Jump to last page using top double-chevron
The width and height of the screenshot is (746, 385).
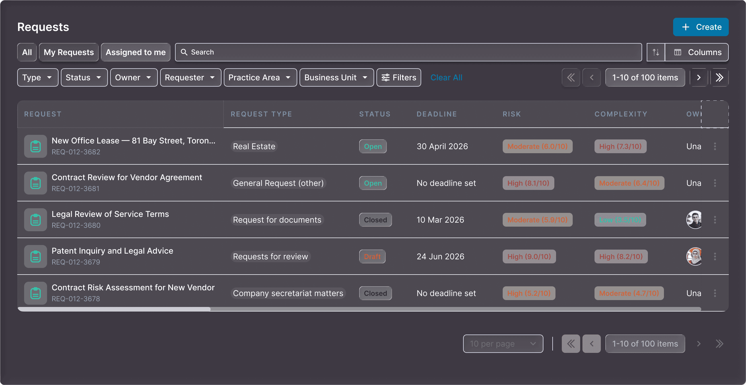tap(719, 77)
